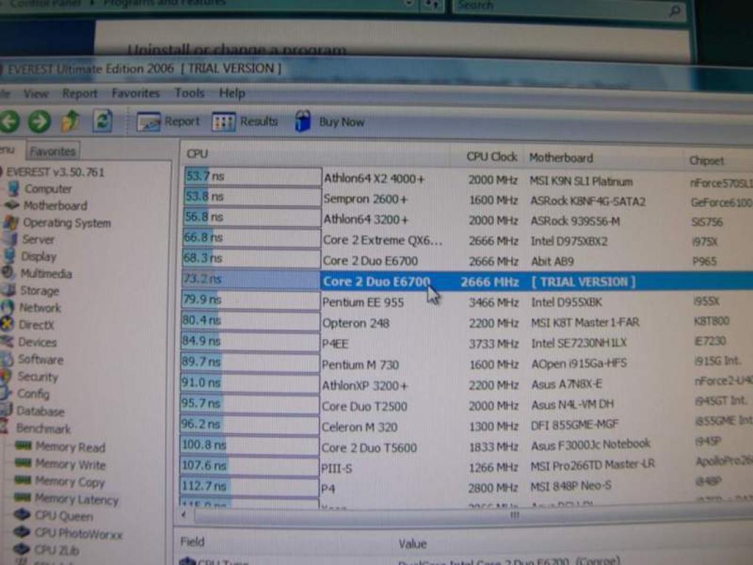Select the Computer icon in the tree
Screen dimensions: 753x565
[x=14, y=188]
